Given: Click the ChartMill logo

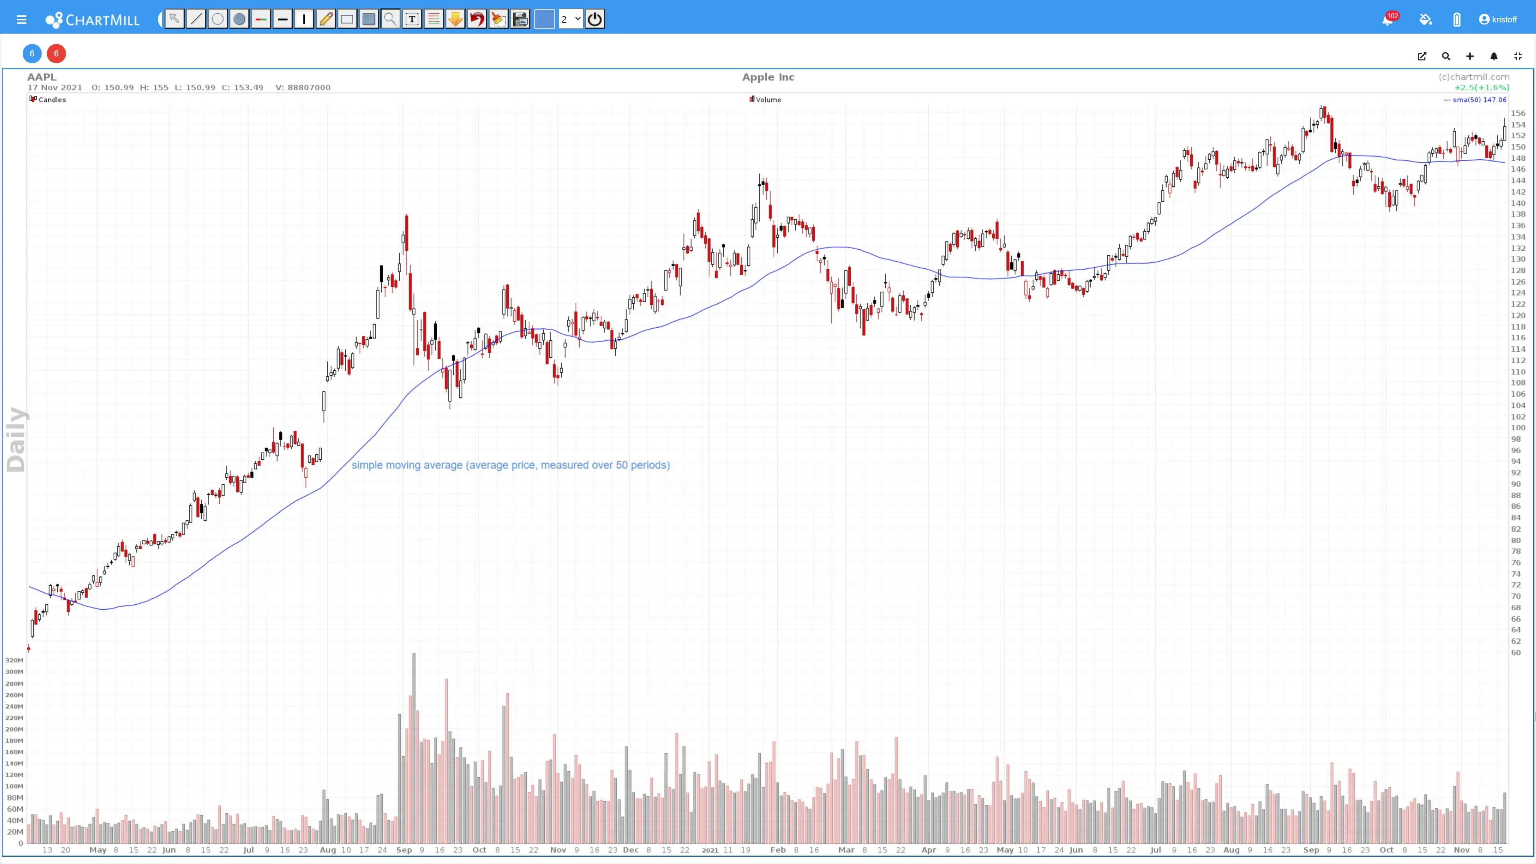Looking at the screenshot, I should click(x=92, y=20).
